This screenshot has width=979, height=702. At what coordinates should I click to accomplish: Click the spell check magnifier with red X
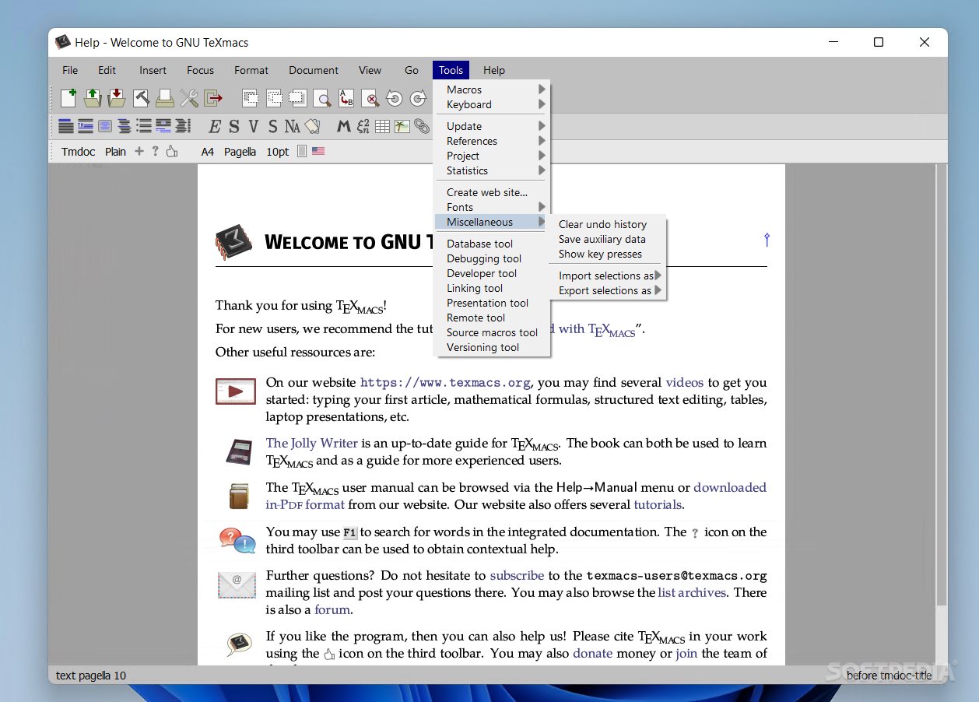point(370,99)
